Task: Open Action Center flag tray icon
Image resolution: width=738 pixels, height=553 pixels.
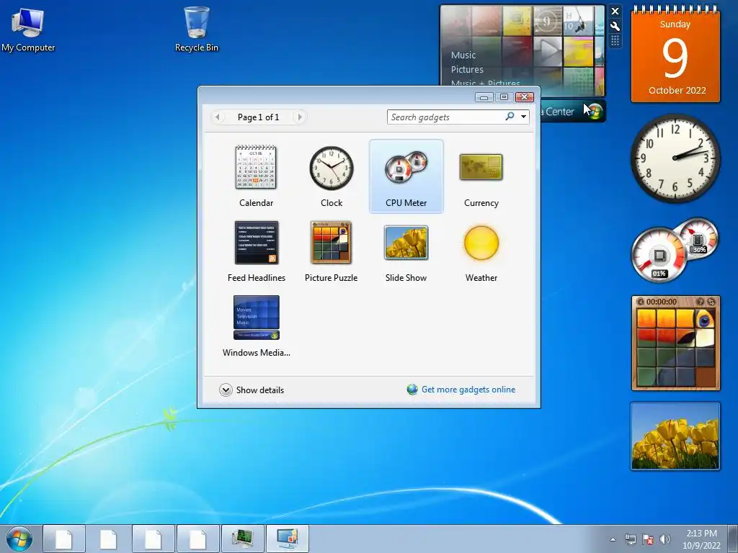Action: tap(648, 539)
